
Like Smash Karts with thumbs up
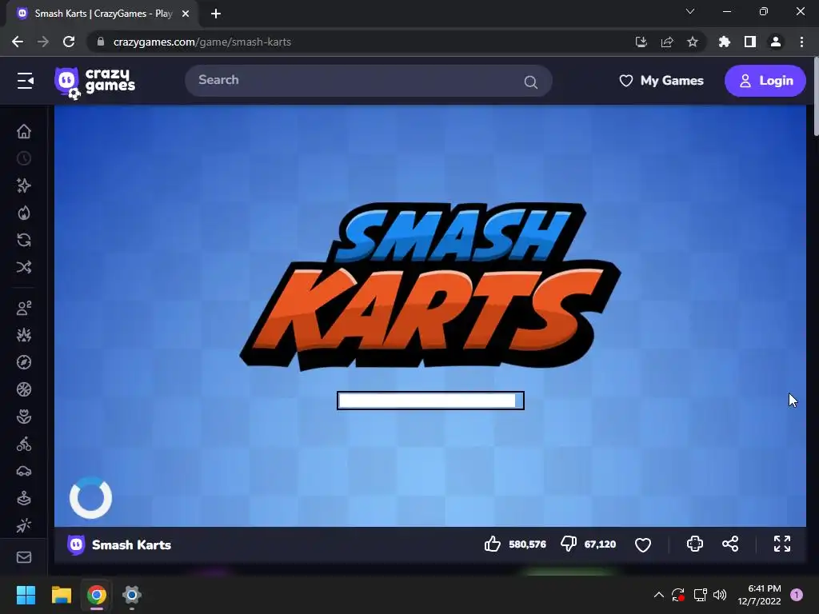pyautogui.click(x=492, y=544)
